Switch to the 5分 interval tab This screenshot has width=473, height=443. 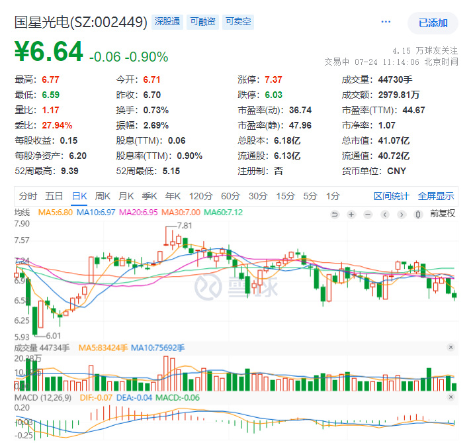(310, 196)
